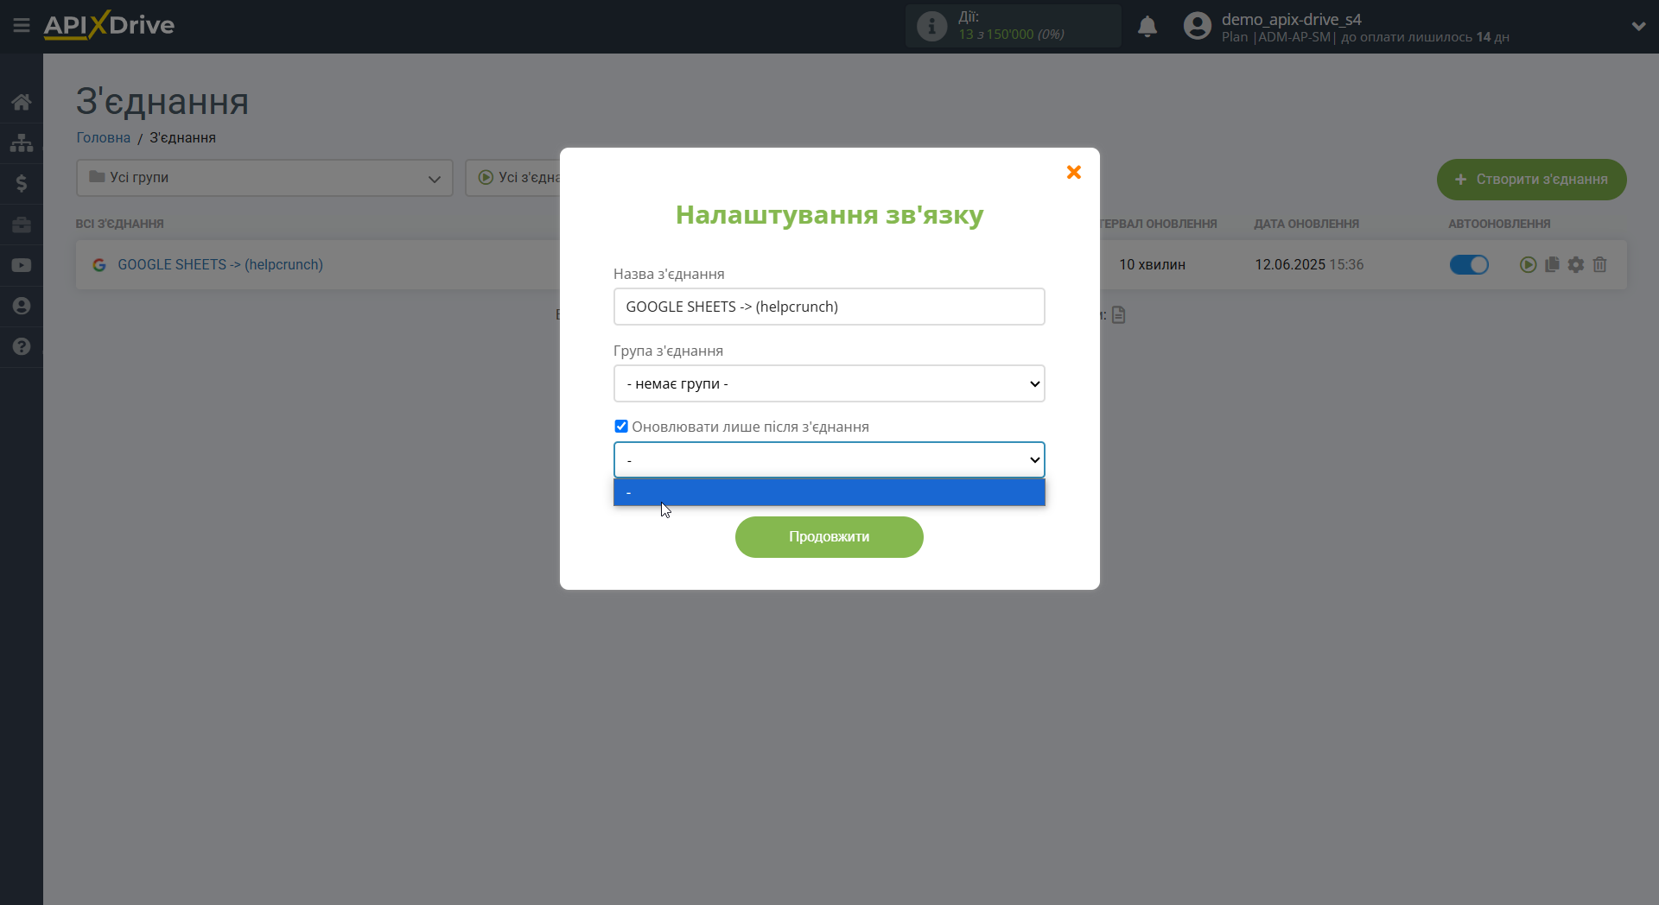This screenshot has height=905, width=1659.
Task: Click the Дії usage counter
Action: (x=1014, y=26)
